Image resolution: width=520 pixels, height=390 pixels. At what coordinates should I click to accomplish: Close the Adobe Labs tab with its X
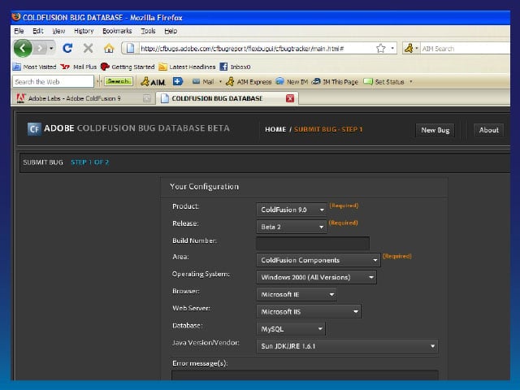[x=146, y=98]
